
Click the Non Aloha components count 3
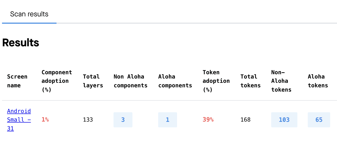click(123, 120)
